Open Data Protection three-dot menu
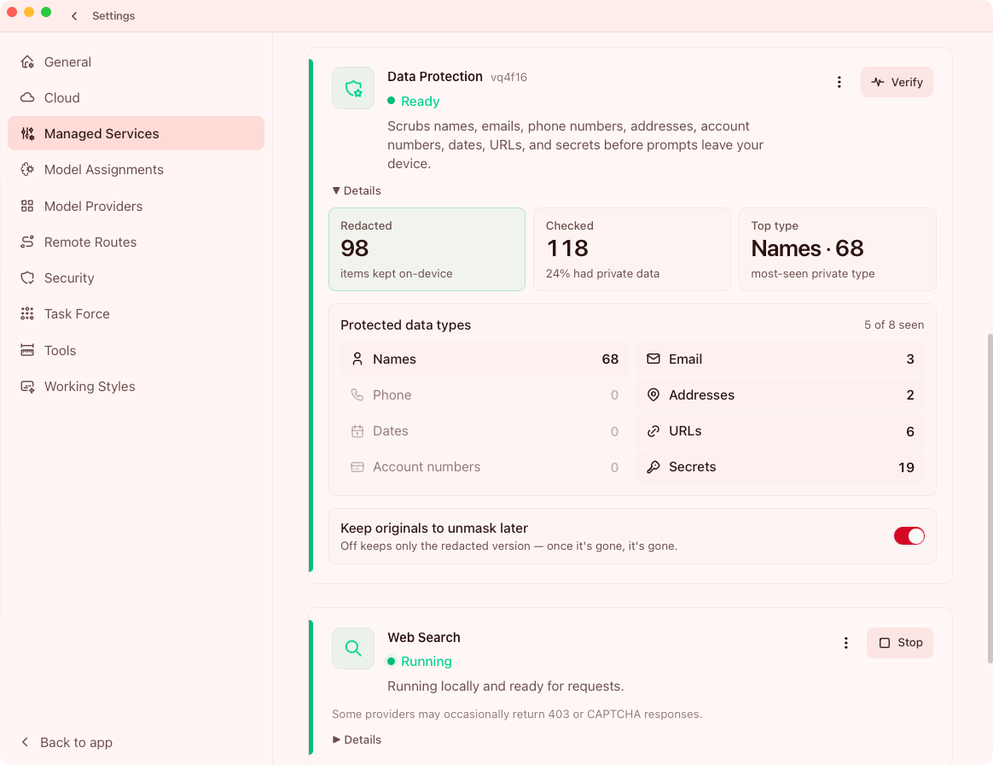 click(x=839, y=82)
